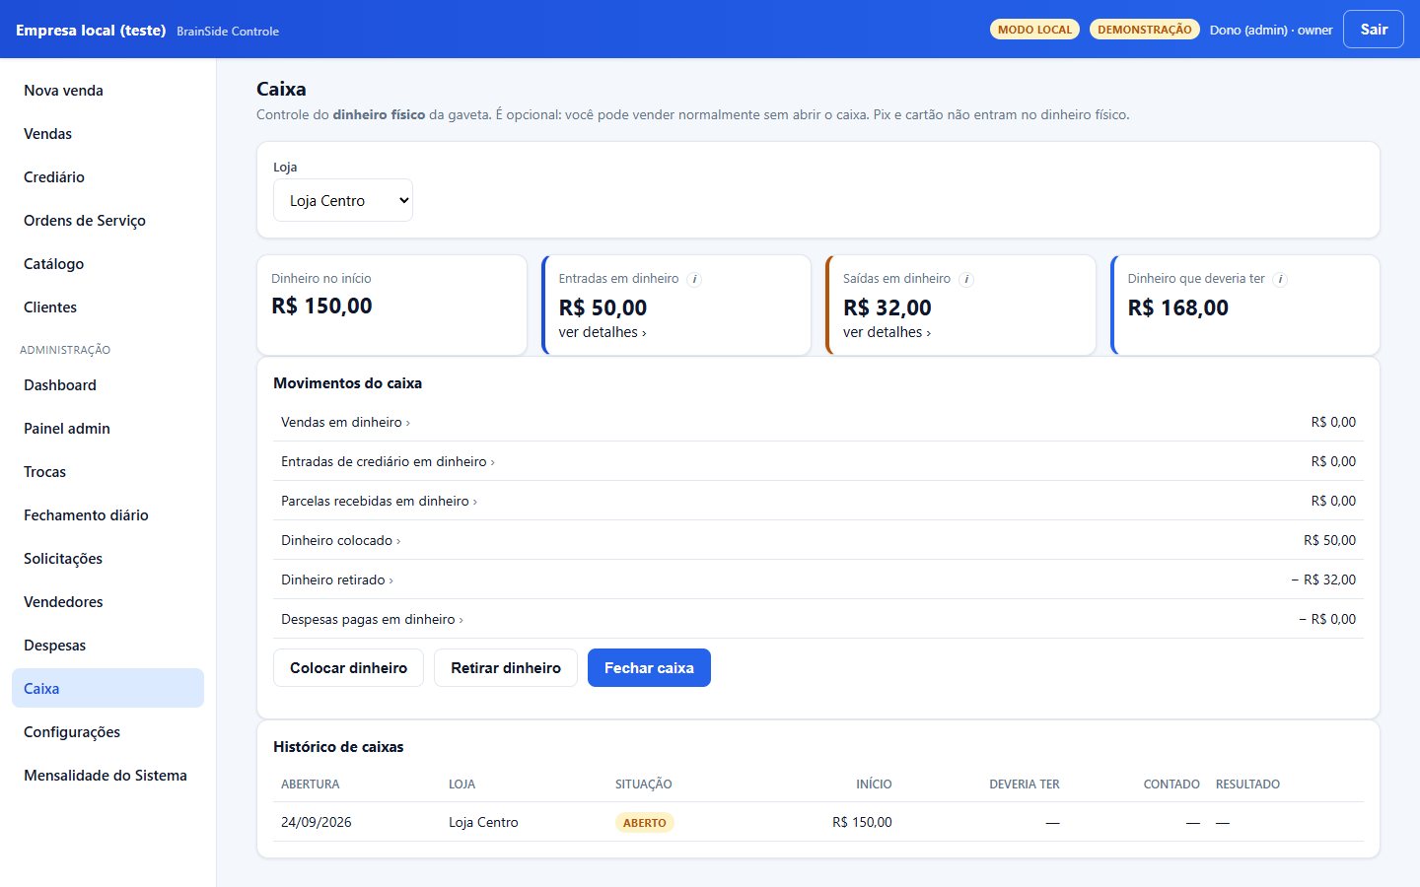
Task: Open ver detalhes under Entradas em dinheiro
Action: click(603, 332)
